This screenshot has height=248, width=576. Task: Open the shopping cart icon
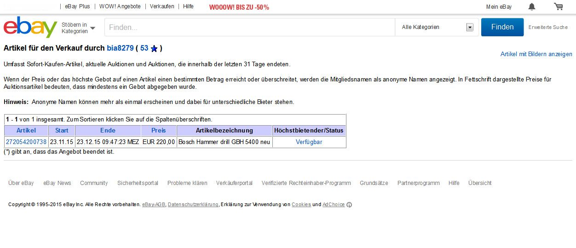click(x=559, y=6)
